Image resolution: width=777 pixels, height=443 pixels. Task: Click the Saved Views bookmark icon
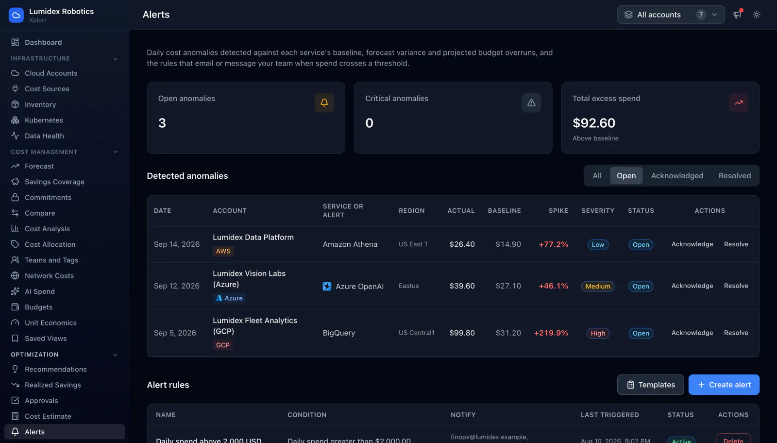(x=15, y=339)
